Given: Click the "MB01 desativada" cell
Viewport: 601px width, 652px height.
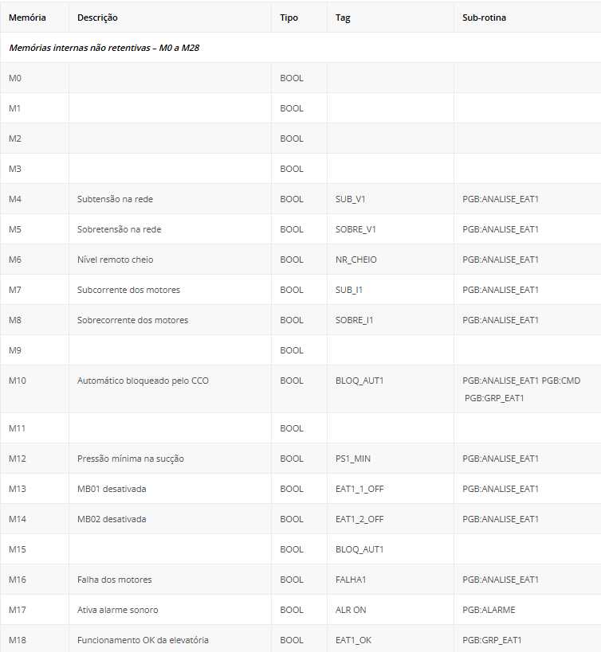Looking at the screenshot, I should [x=112, y=489].
